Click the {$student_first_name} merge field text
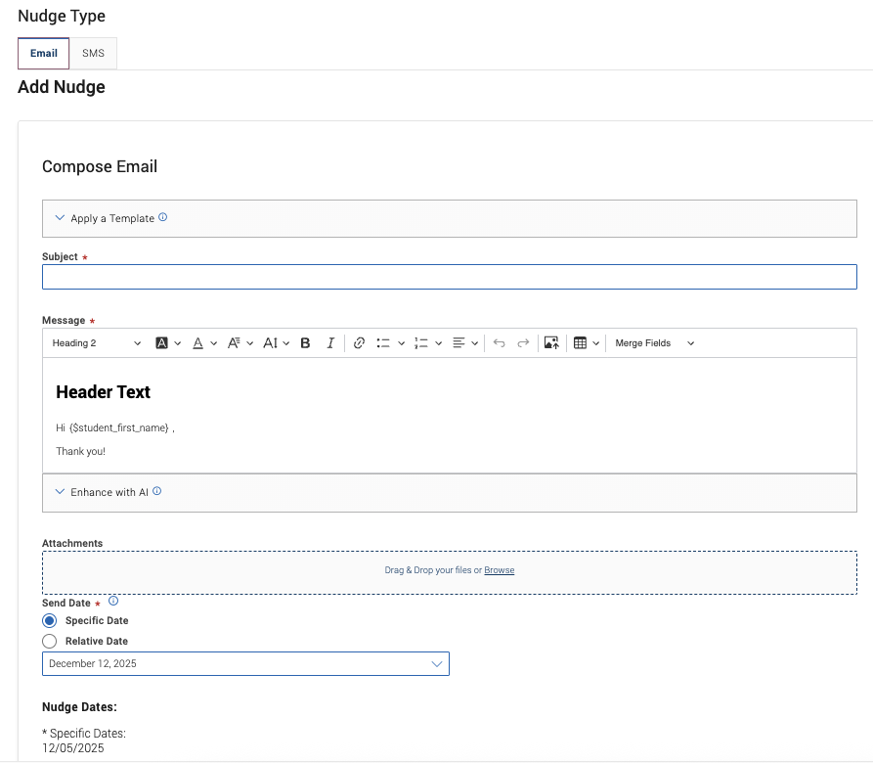873x763 pixels. [119, 427]
